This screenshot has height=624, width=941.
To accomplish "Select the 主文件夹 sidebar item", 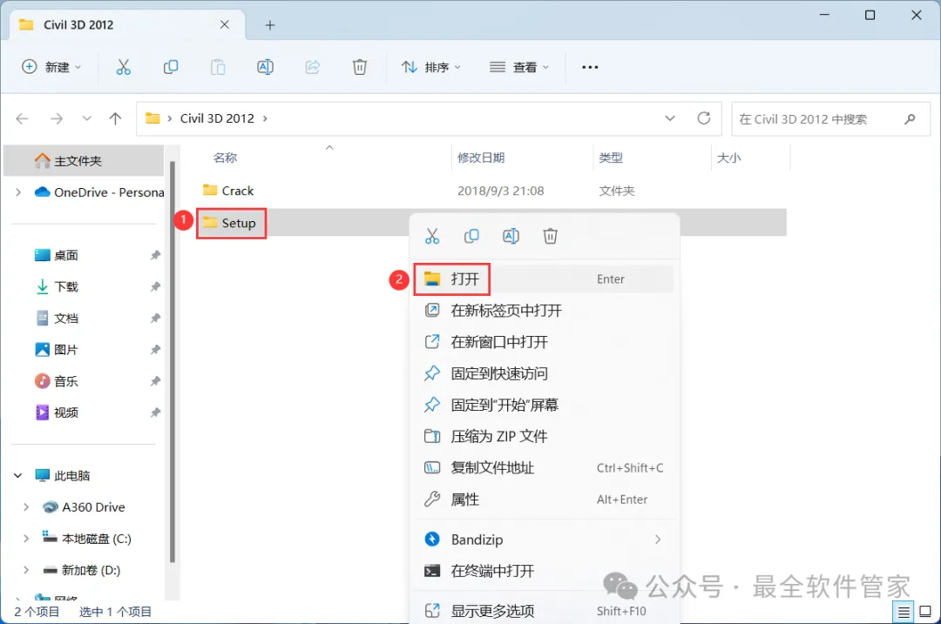I will pyautogui.click(x=84, y=161).
